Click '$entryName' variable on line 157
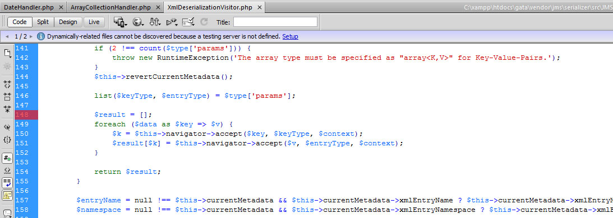 (x=99, y=201)
